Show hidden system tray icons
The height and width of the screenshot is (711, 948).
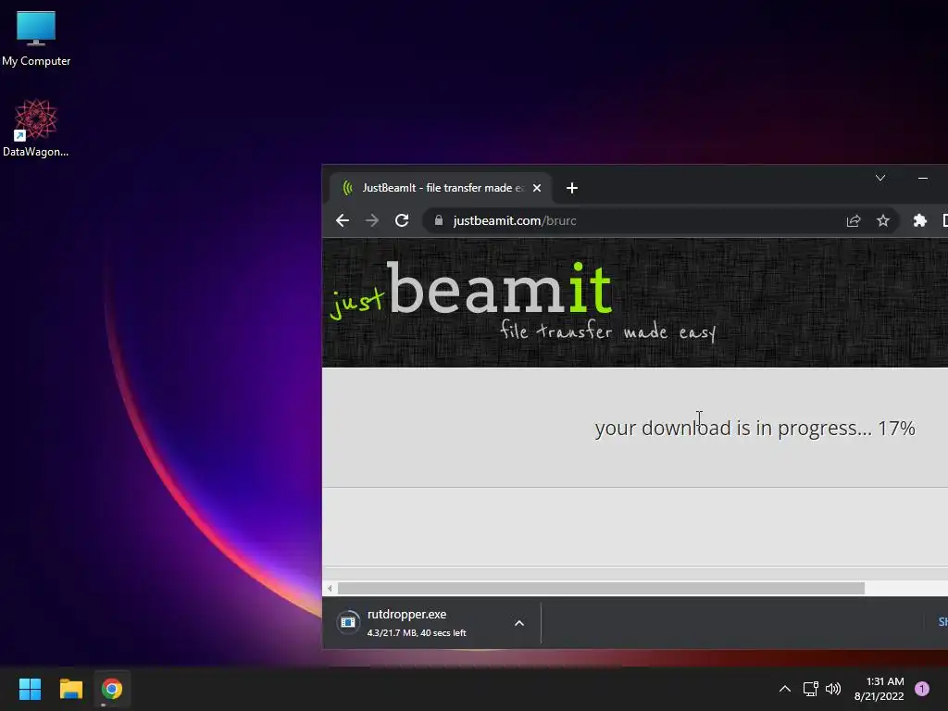point(785,689)
